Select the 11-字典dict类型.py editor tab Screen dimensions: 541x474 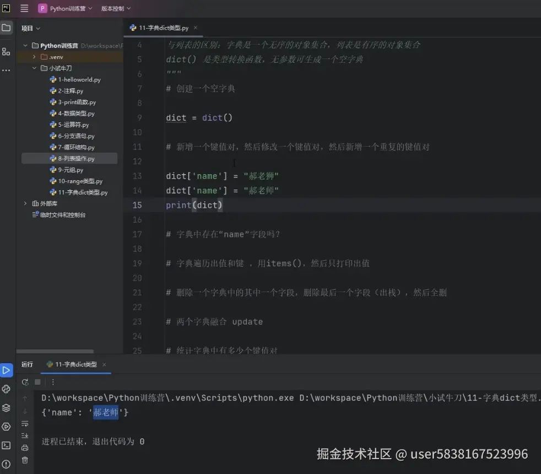tap(163, 28)
